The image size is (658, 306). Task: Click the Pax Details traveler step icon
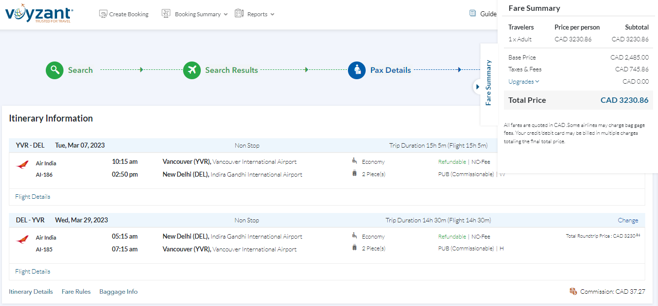pos(357,70)
